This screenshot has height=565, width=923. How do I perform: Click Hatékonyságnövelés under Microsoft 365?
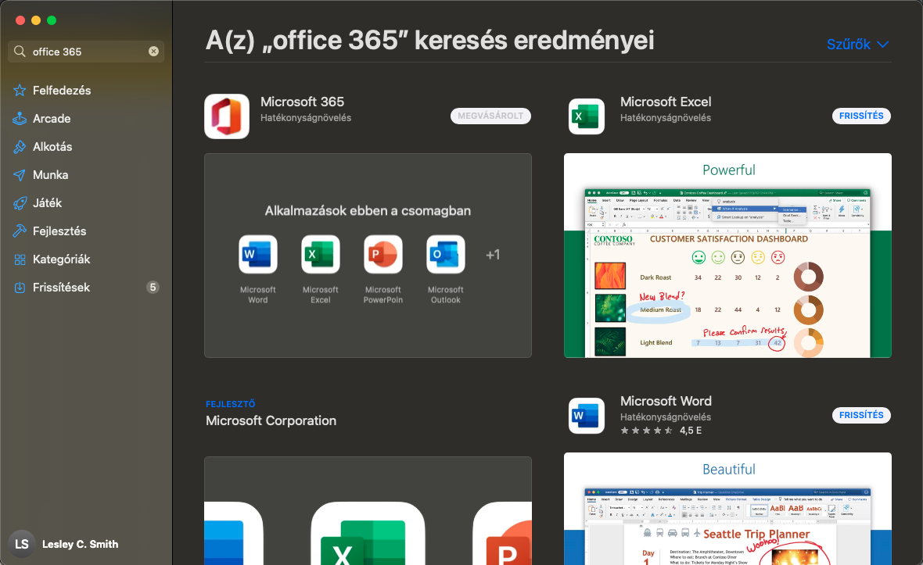tap(306, 117)
